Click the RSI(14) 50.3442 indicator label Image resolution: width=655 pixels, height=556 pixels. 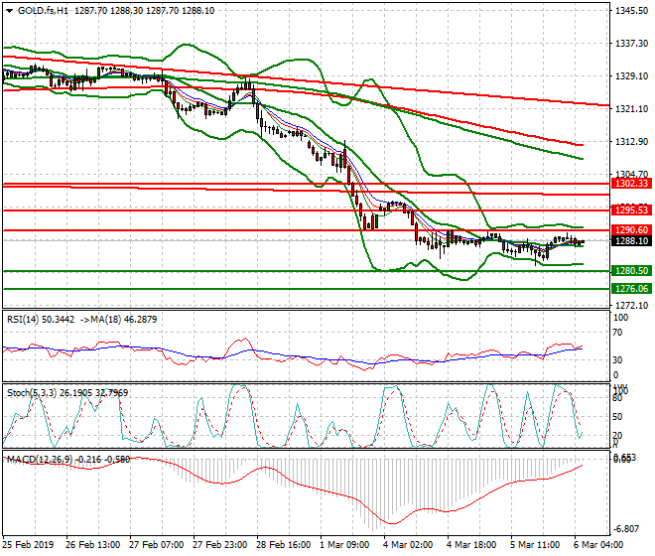pos(41,320)
